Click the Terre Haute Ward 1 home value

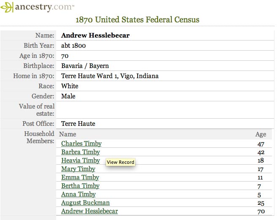coord(110,76)
